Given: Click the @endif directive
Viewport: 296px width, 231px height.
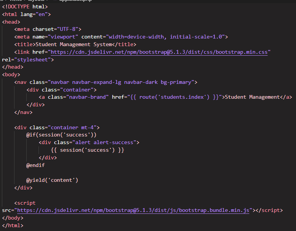Looking at the screenshot, I should (x=35, y=165).
